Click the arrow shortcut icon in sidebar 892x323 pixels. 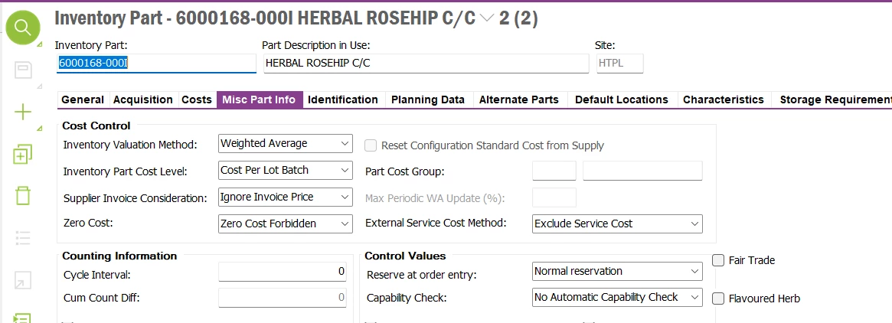(23, 280)
